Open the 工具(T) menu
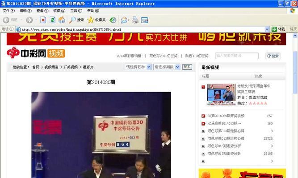 point(76,11)
